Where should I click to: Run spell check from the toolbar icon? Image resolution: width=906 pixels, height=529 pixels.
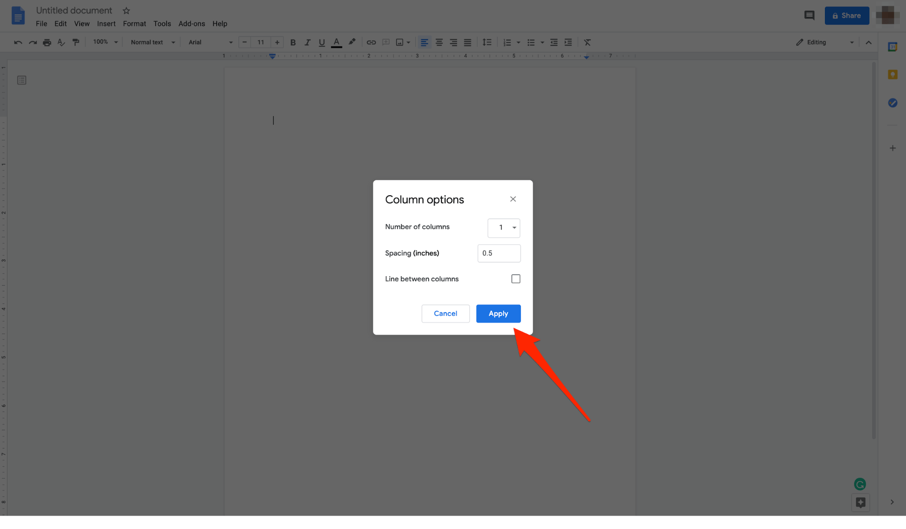[x=61, y=42]
